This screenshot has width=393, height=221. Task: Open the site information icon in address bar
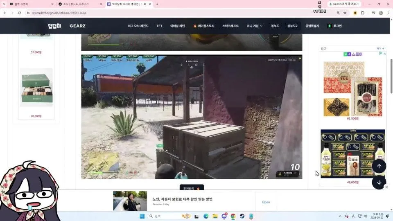[28, 13]
